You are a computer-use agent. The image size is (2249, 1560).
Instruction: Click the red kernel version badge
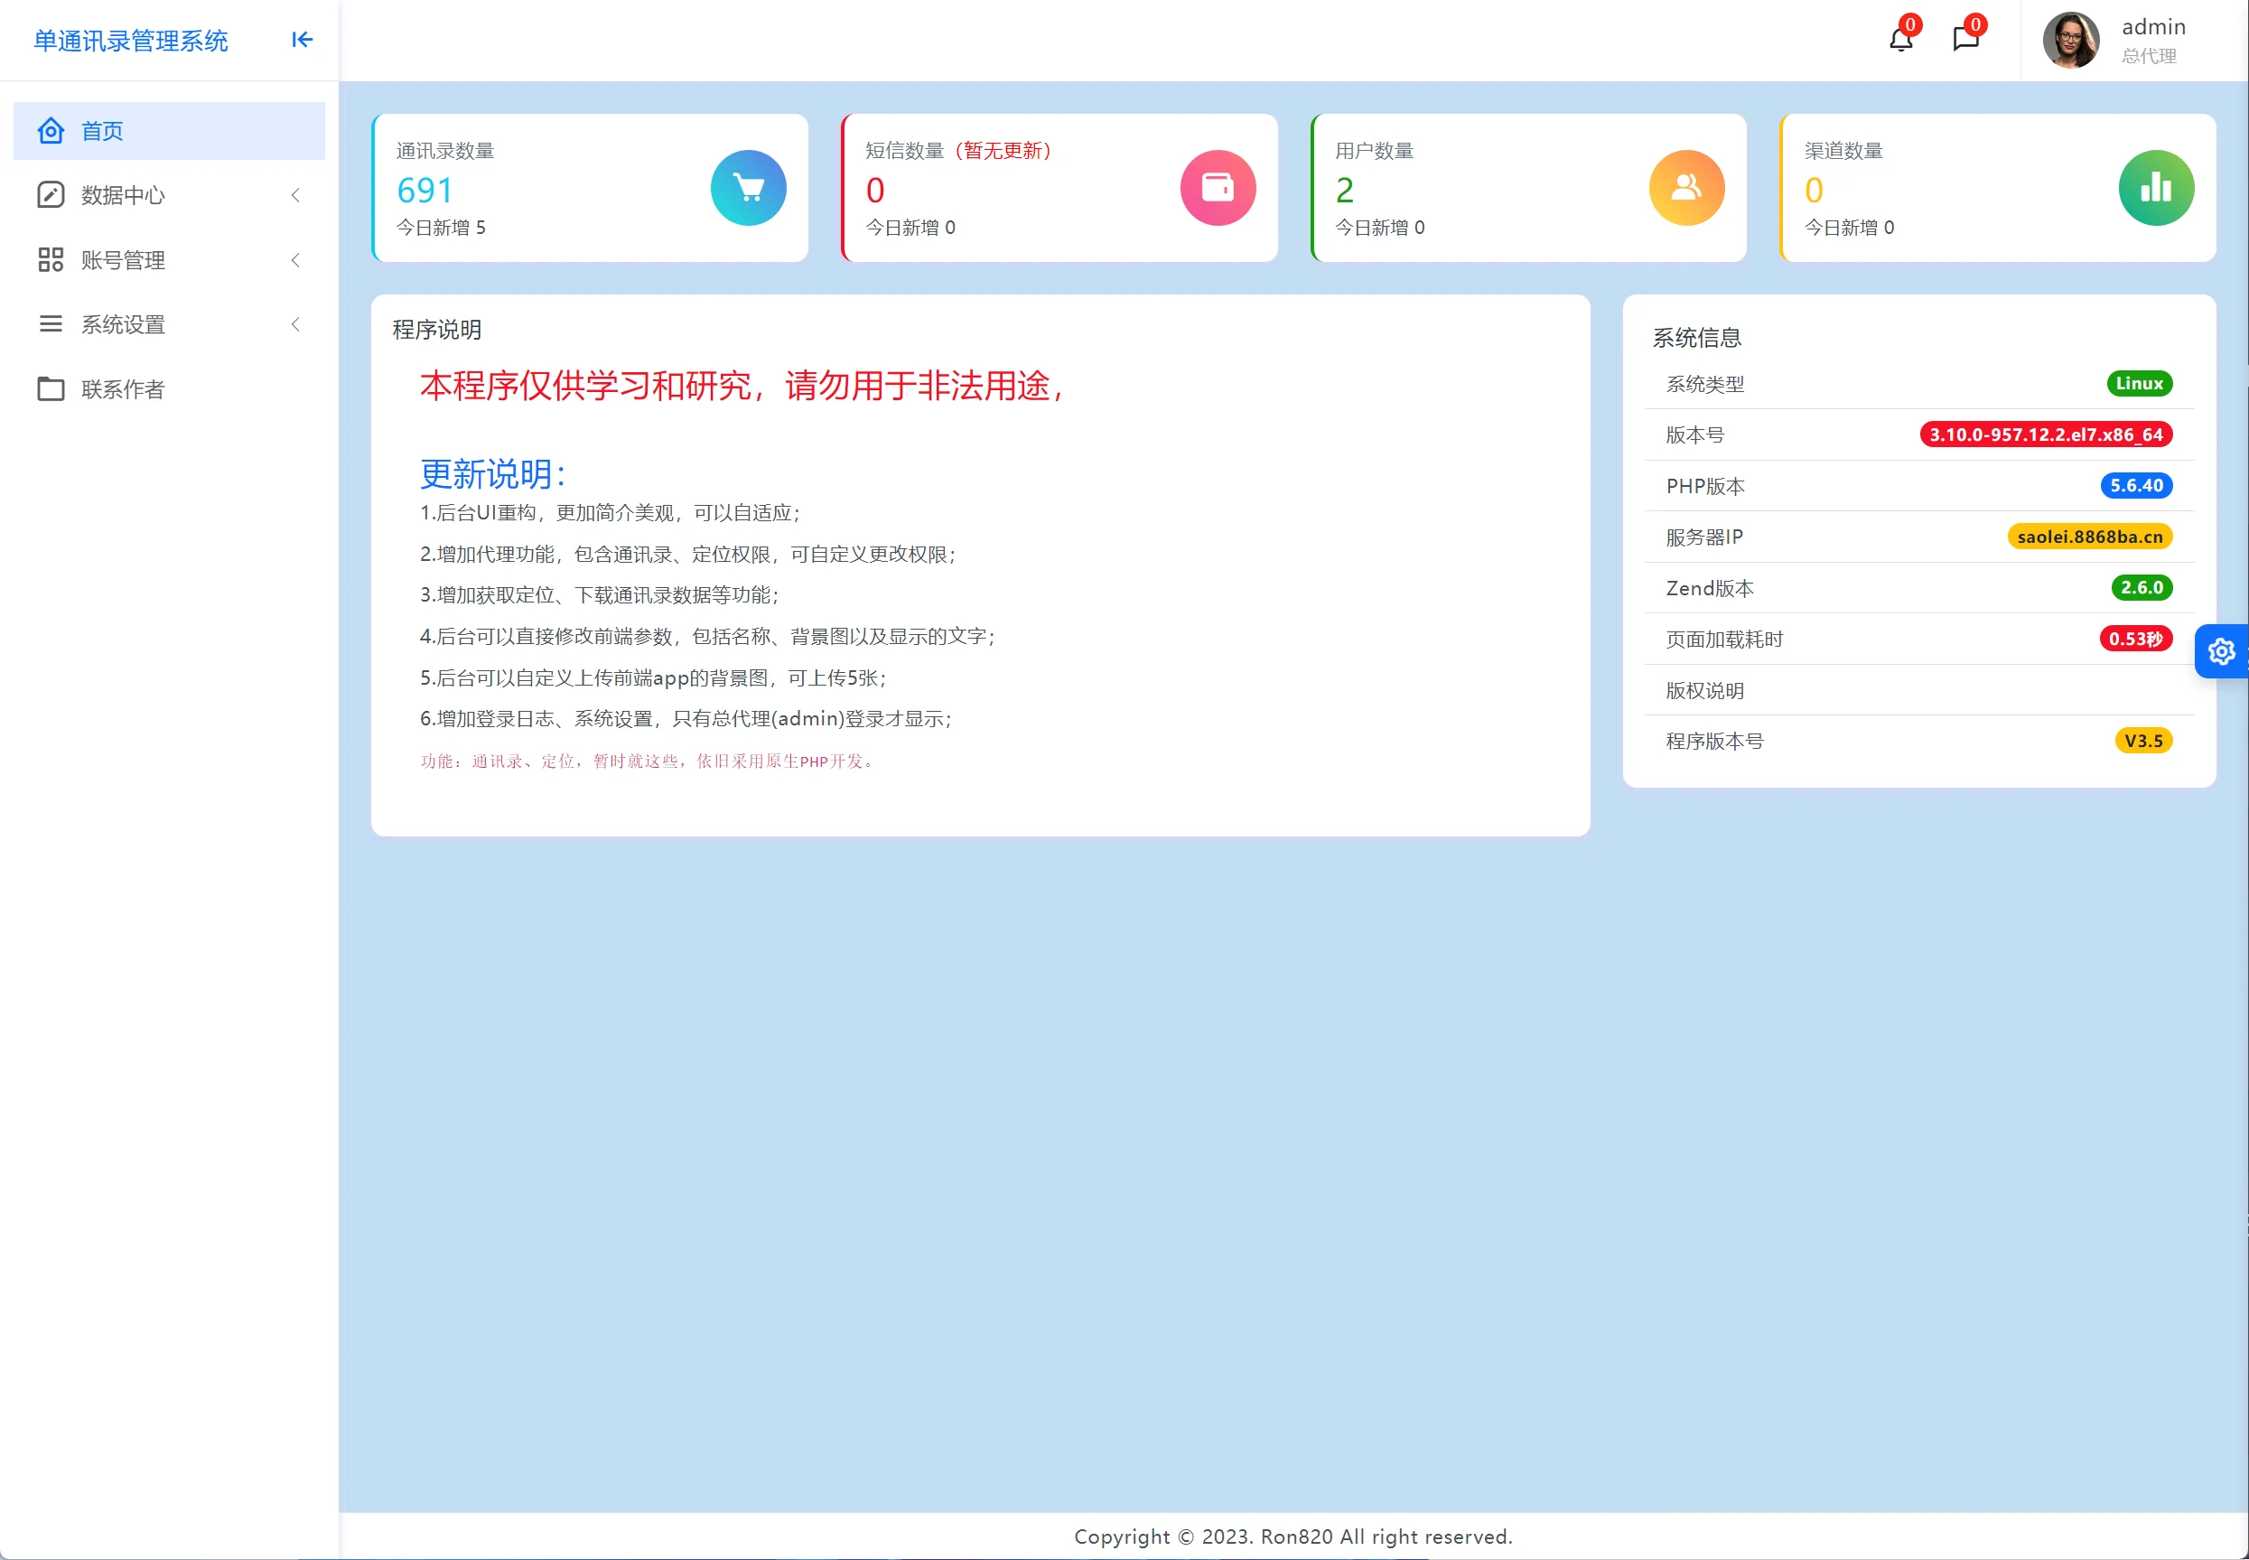click(x=2045, y=435)
